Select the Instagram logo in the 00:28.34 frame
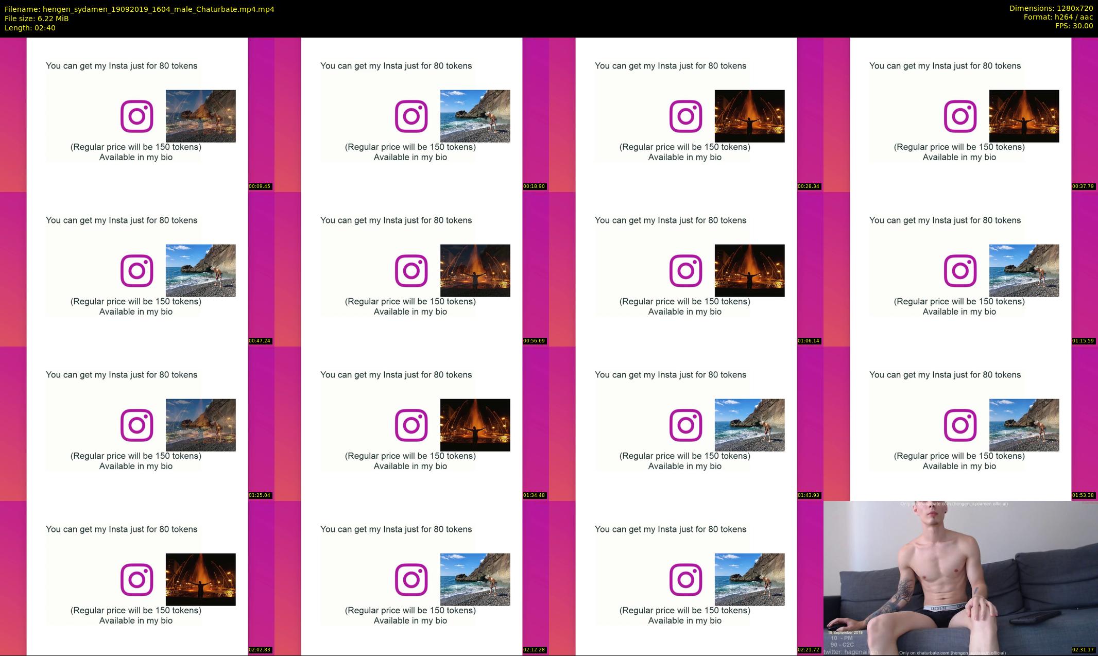1098x656 pixels. pos(685,116)
